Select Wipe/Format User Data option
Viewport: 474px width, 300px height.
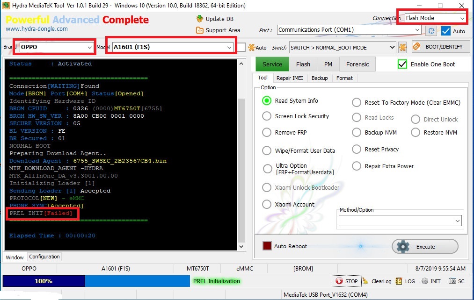pyautogui.click(x=267, y=150)
